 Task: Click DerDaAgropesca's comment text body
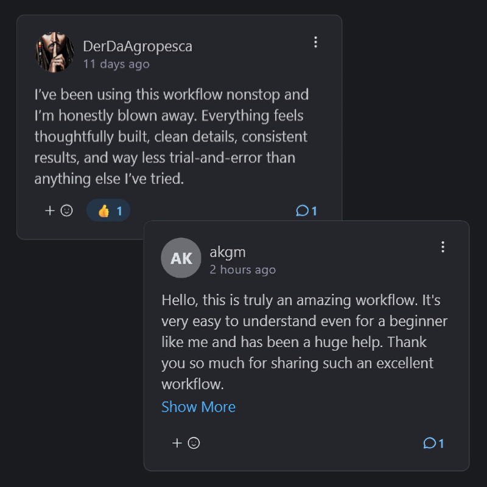pyautogui.click(x=170, y=137)
